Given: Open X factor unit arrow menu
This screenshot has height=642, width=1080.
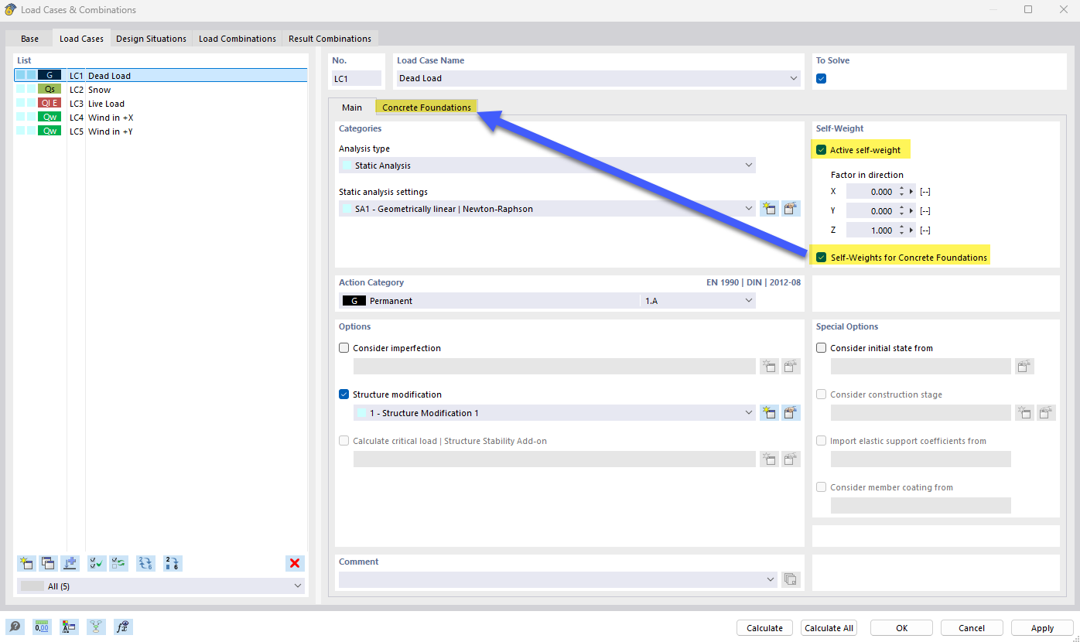Looking at the screenshot, I should click(911, 192).
